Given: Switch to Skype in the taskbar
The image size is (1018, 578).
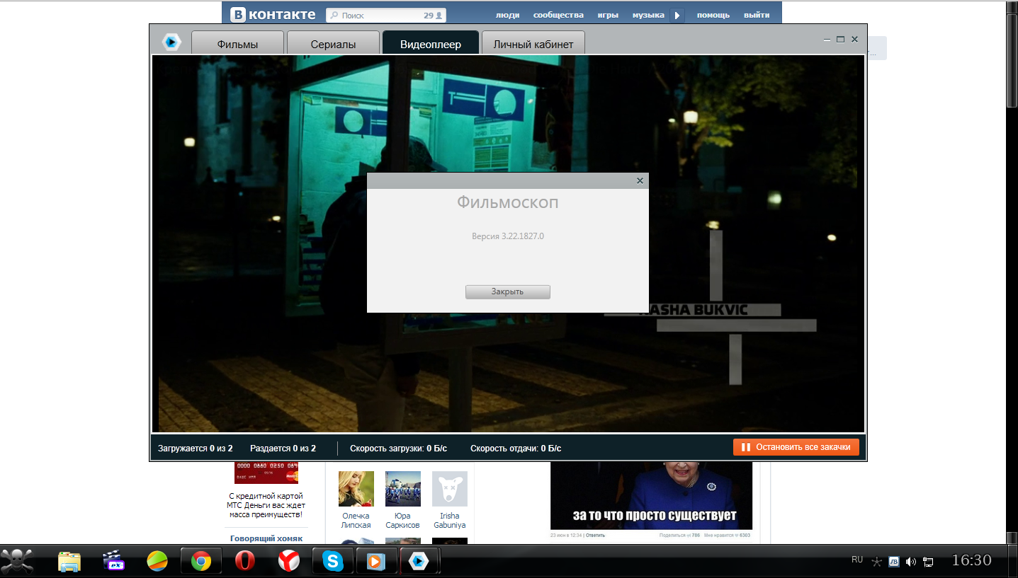Looking at the screenshot, I should pyautogui.click(x=332, y=562).
